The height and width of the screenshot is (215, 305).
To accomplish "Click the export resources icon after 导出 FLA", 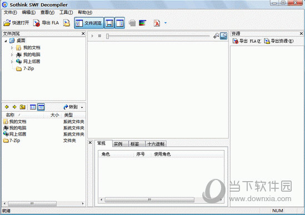I will click(x=67, y=23).
